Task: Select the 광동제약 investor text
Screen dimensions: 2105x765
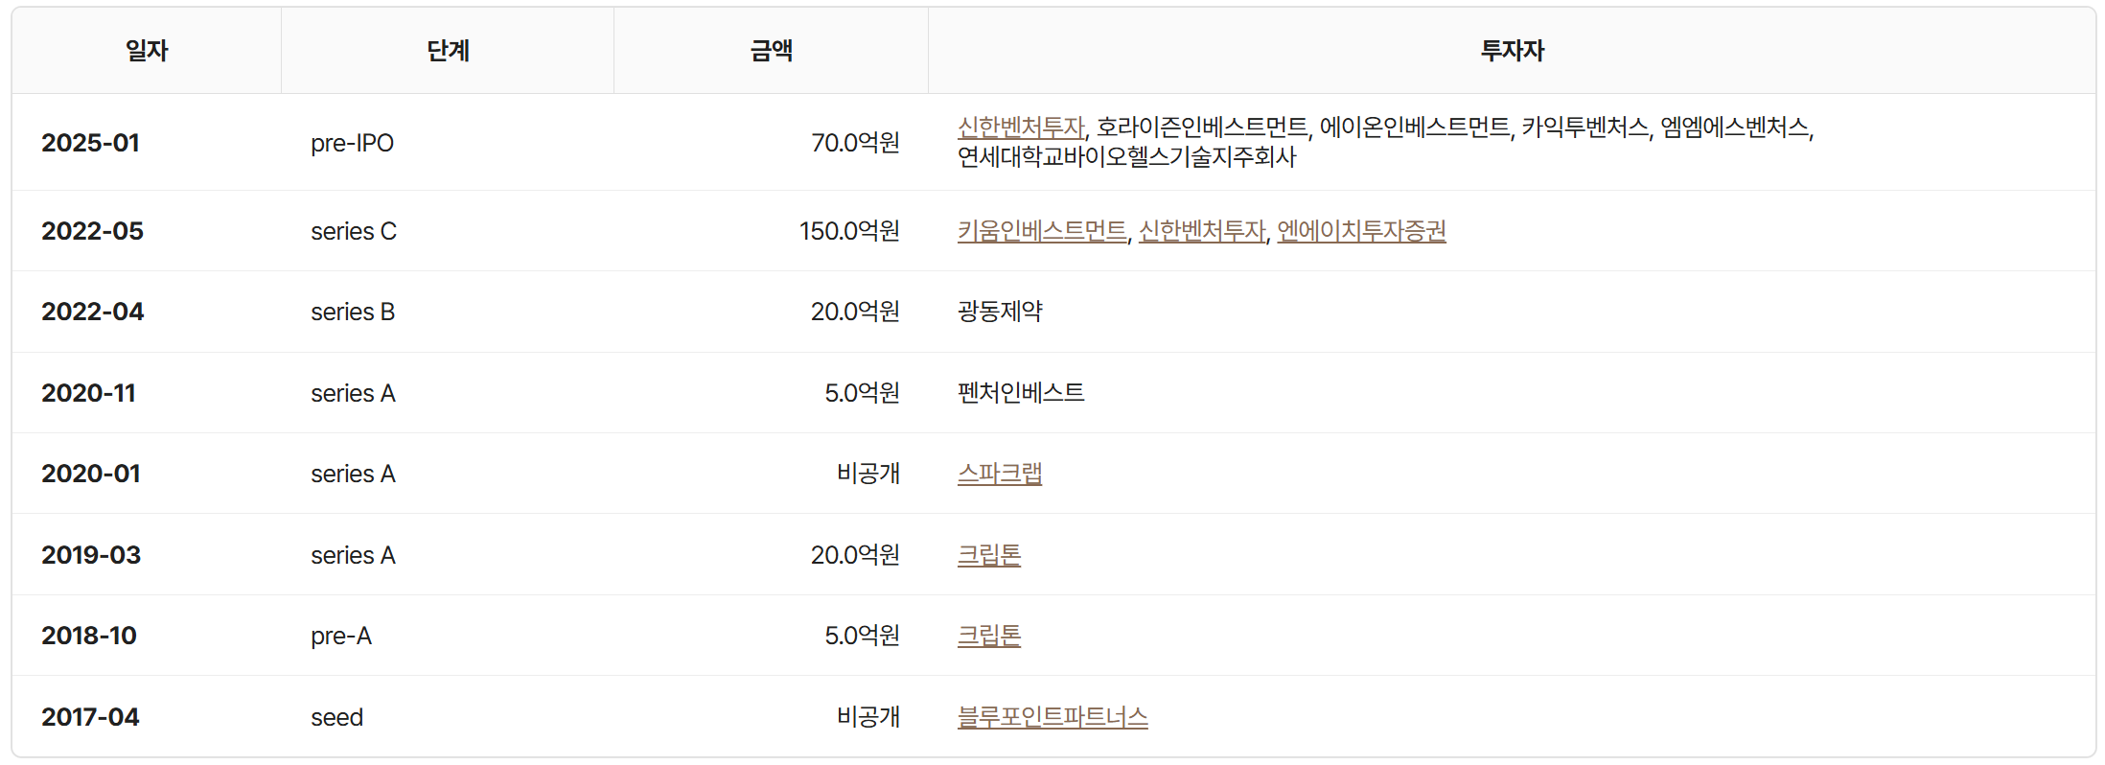Action: coord(999,312)
